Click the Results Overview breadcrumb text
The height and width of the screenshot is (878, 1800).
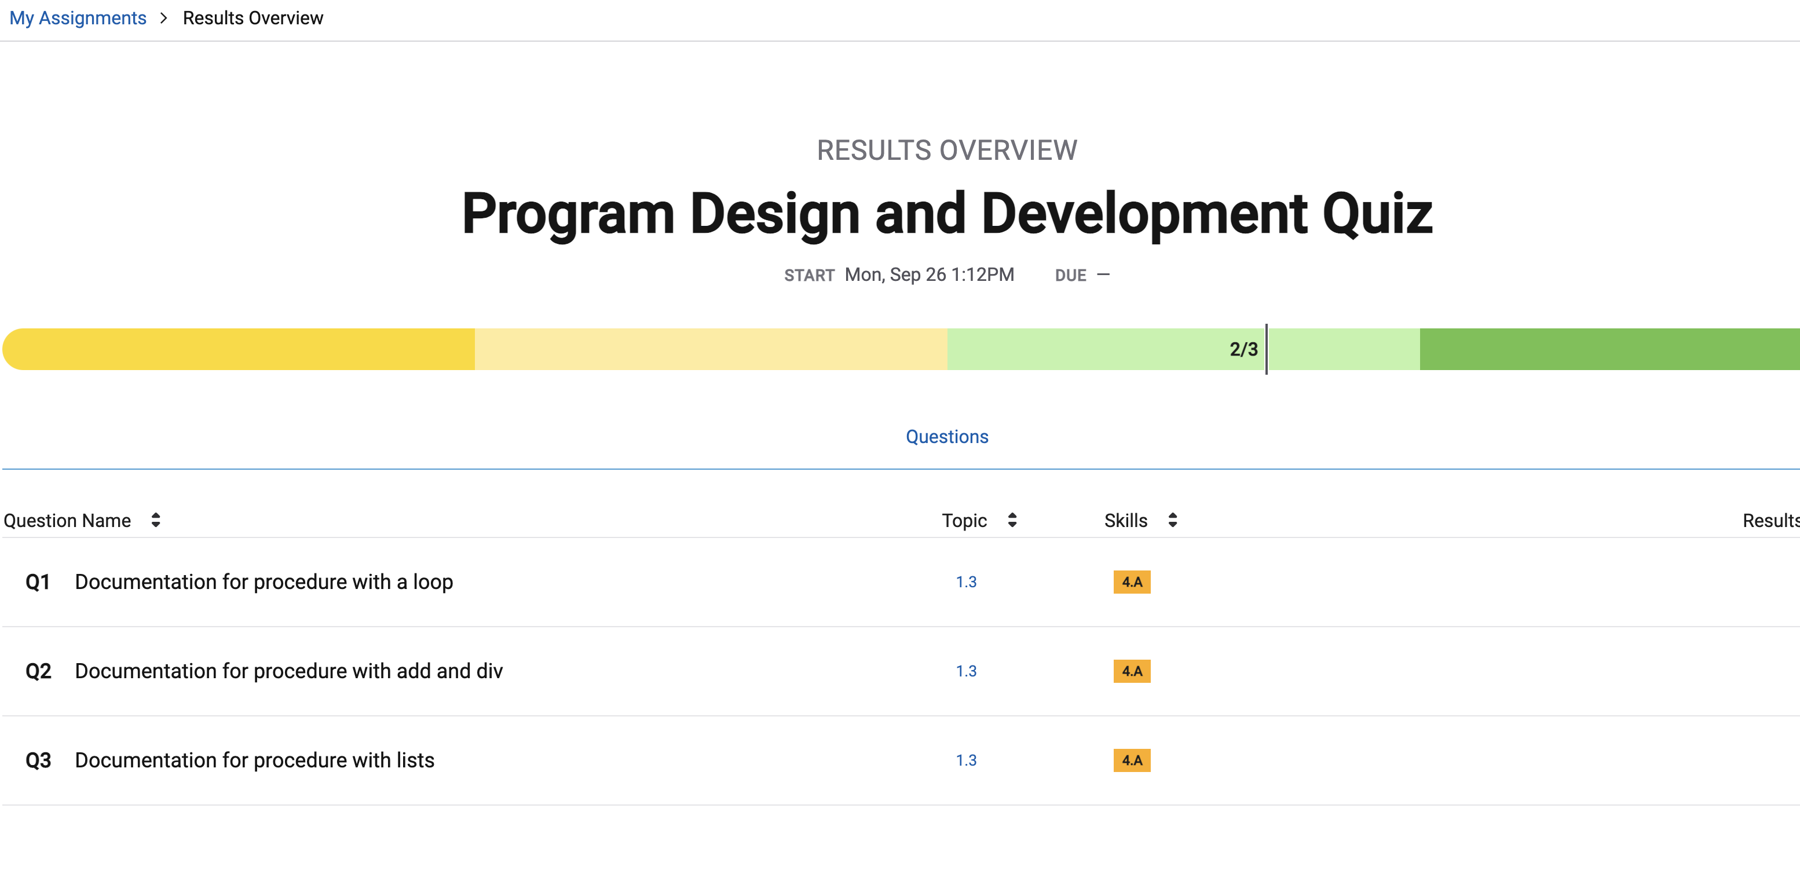[x=253, y=18]
